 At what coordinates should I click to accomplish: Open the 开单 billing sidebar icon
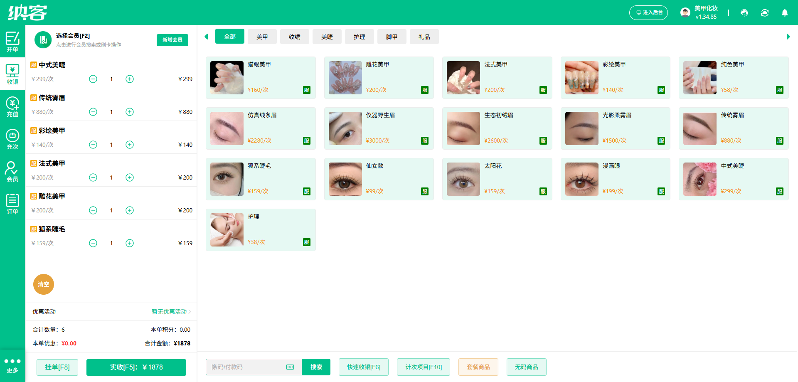tap(12, 42)
